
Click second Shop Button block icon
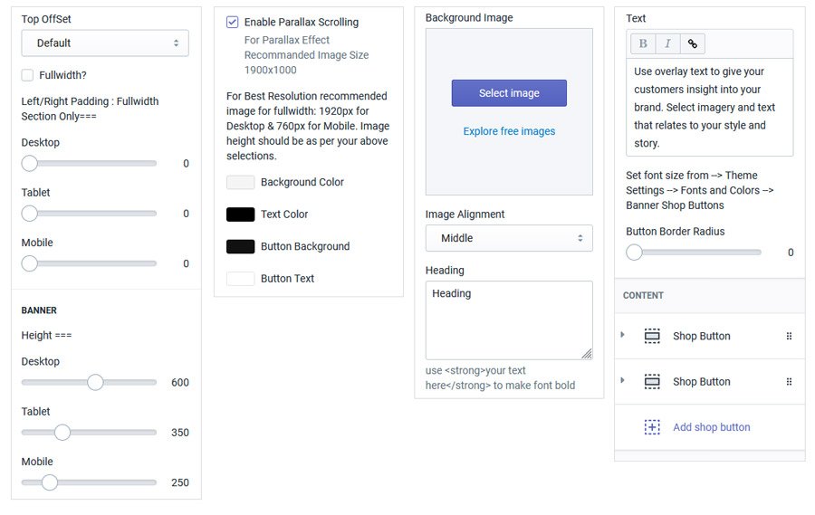pos(652,382)
